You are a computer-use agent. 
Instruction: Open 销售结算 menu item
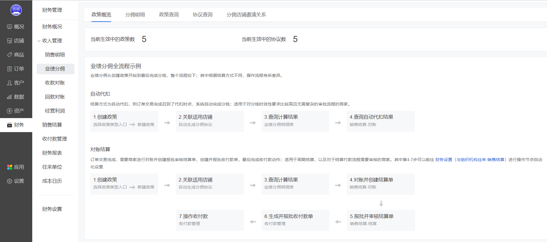click(52, 125)
